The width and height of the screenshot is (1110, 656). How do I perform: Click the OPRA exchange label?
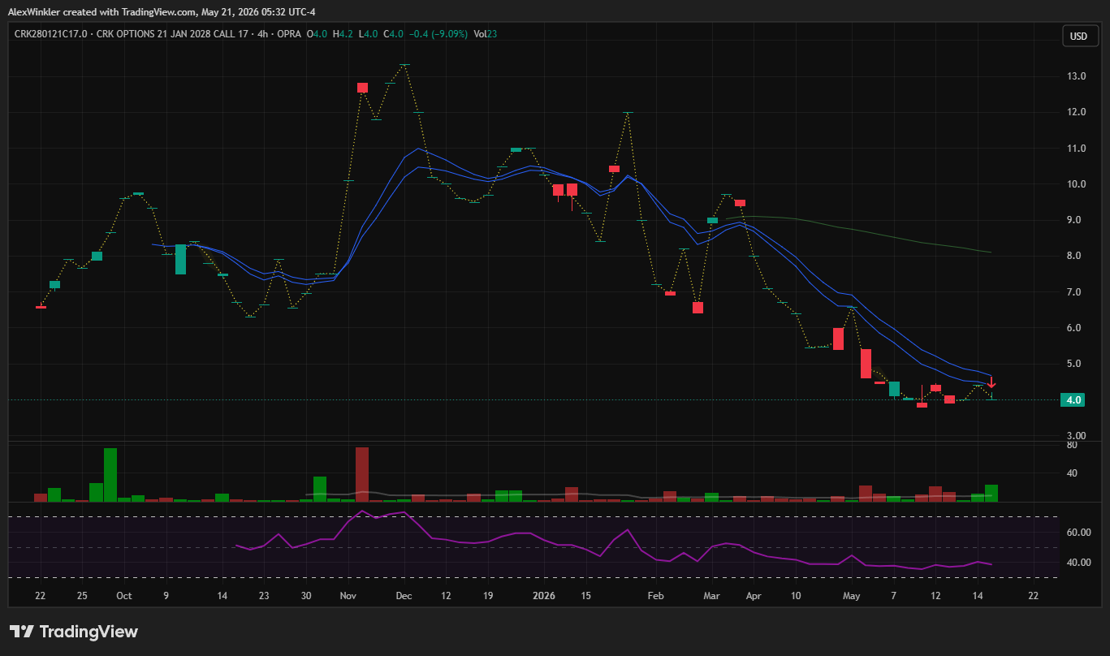click(x=289, y=34)
